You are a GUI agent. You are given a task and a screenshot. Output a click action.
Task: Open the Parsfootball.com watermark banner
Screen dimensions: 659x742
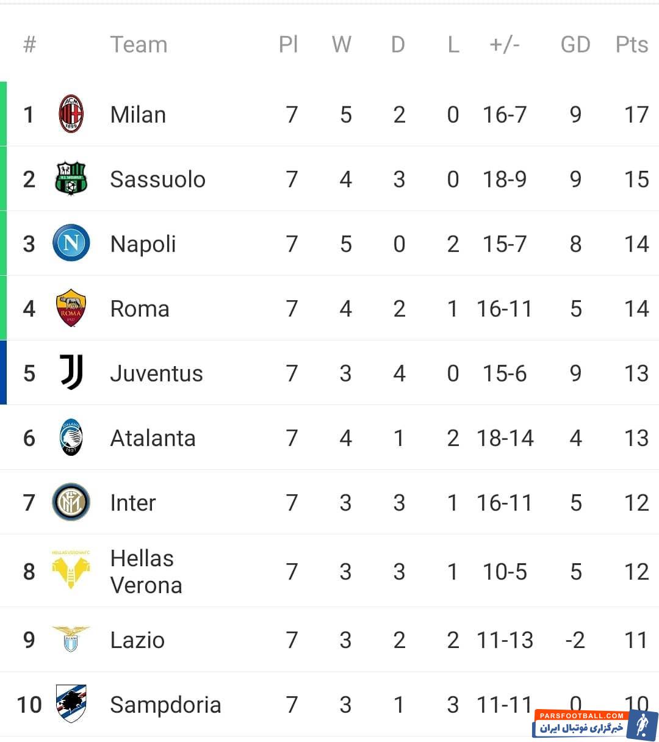pyautogui.click(x=596, y=725)
